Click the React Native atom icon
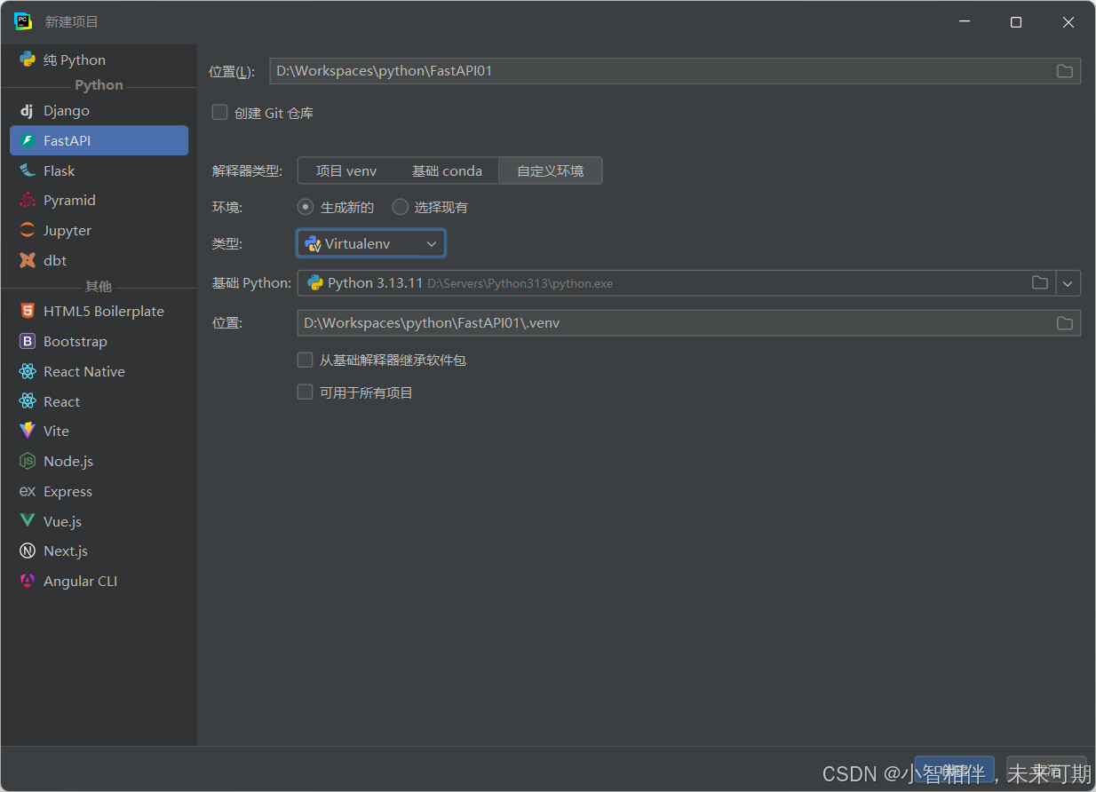 click(28, 371)
